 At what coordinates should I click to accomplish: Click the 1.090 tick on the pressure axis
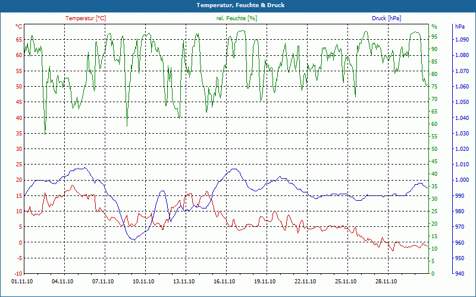pyautogui.click(x=462, y=39)
